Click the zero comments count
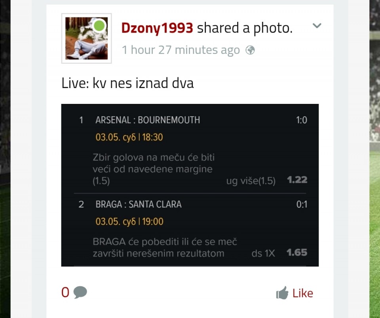 (x=65, y=292)
